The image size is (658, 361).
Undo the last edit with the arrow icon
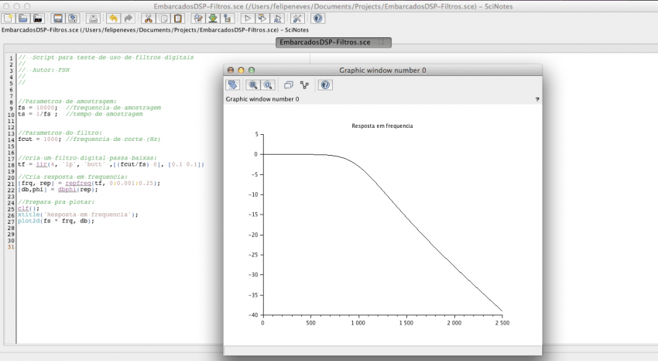pos(113,19)
